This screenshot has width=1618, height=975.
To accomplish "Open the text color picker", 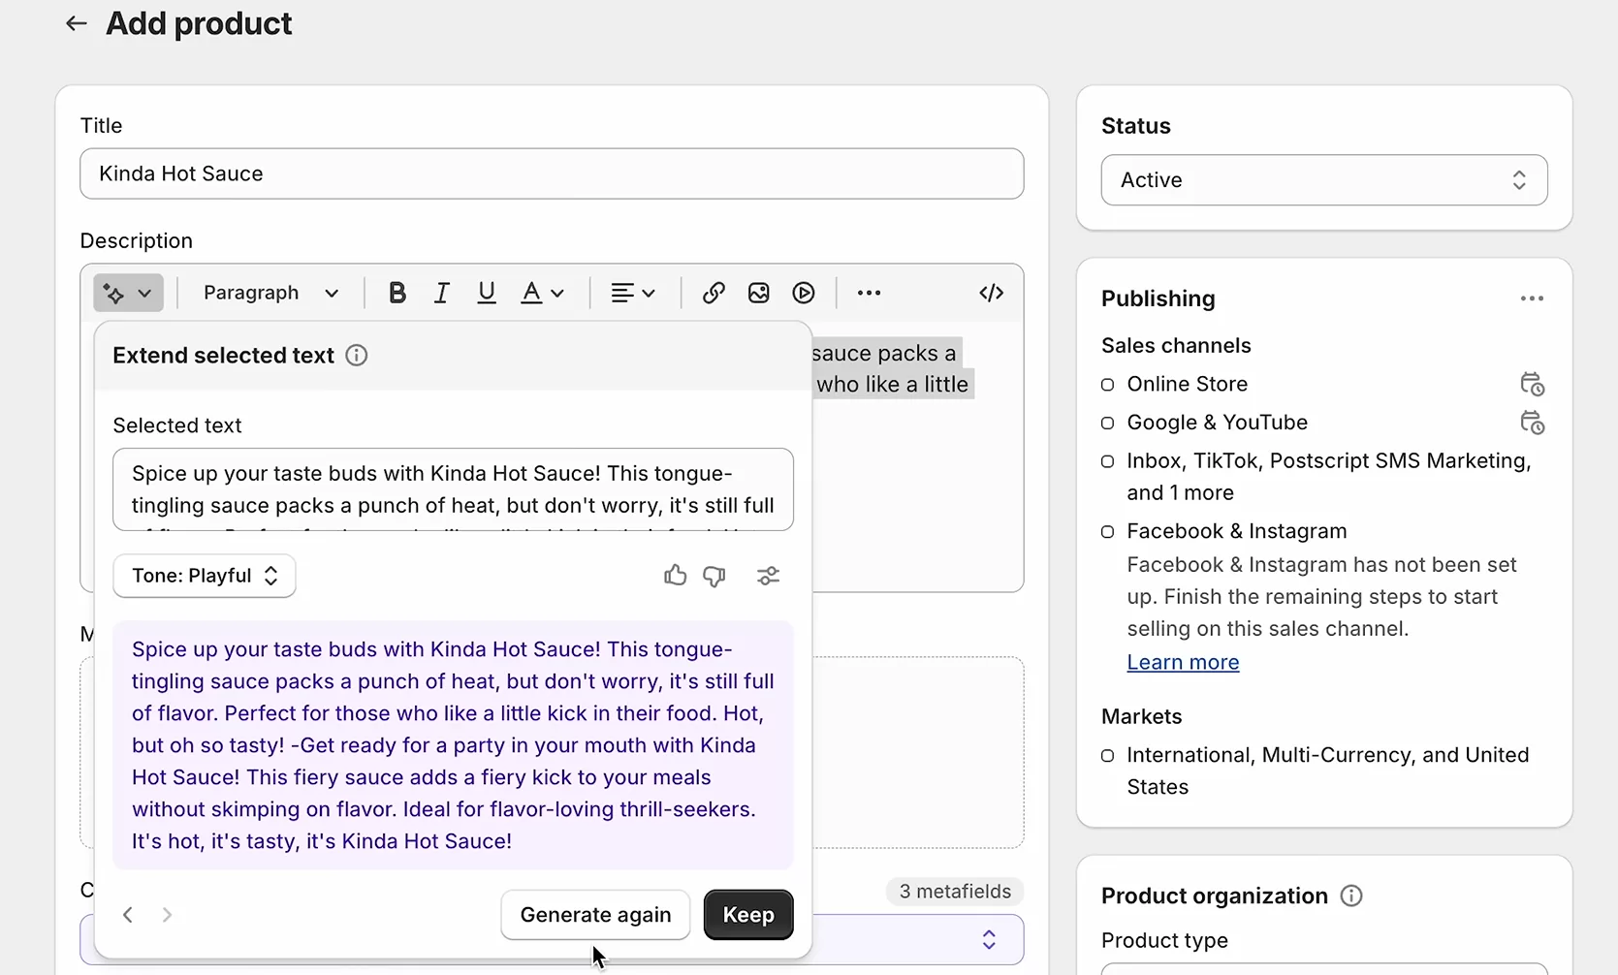I will click(x=542, y=293).
